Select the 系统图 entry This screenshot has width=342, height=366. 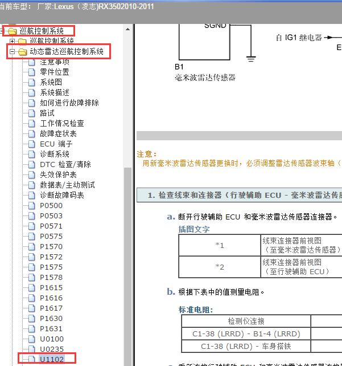[51, 82]
